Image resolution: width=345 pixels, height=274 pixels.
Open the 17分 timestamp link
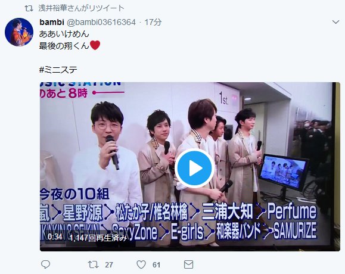point(153,22)
